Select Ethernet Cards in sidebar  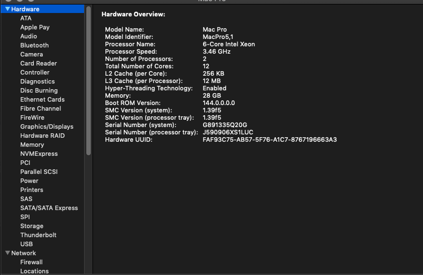[42, 99]
